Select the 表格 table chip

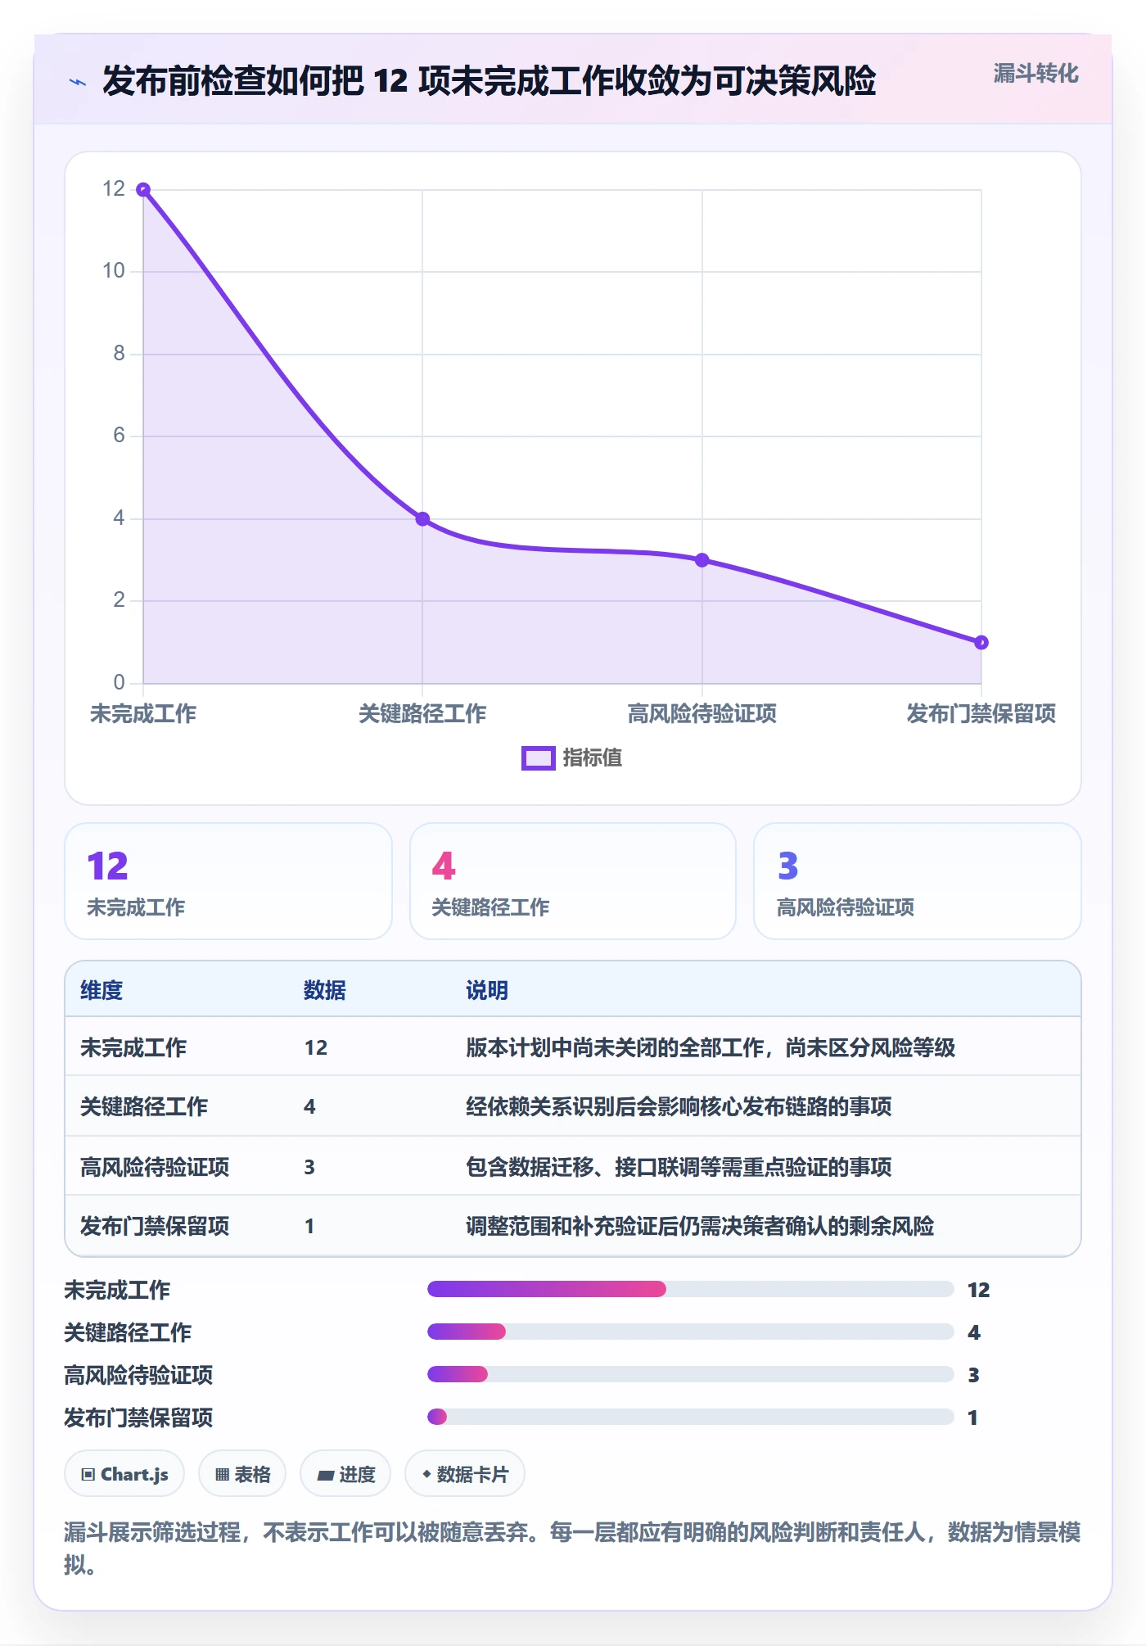(242, 1474)
